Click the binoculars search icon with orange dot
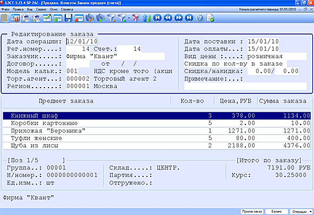Screen dimensions: 314x215 click(89, 18)
